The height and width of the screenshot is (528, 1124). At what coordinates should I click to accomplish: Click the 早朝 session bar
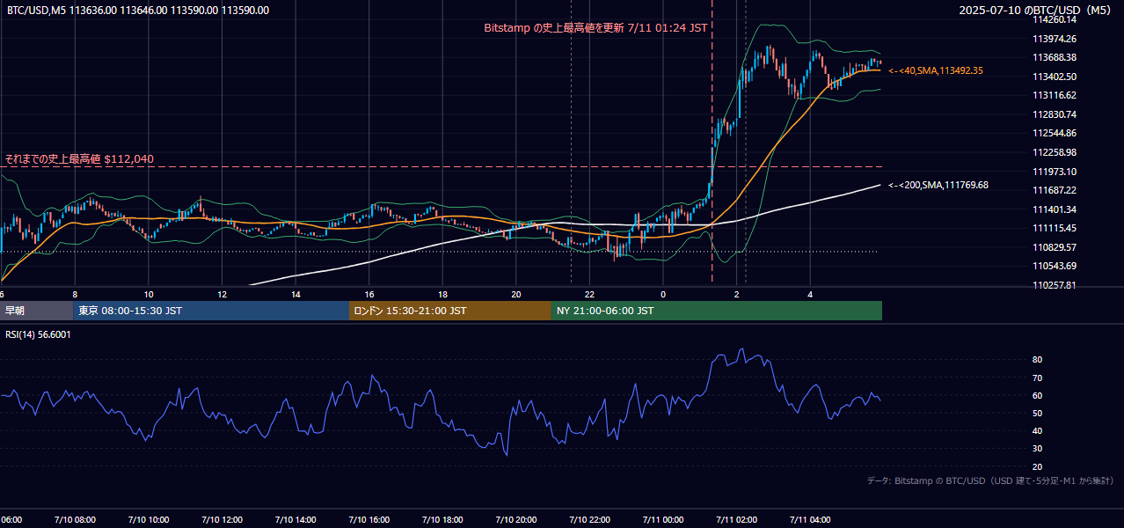[x=36, y=311]
